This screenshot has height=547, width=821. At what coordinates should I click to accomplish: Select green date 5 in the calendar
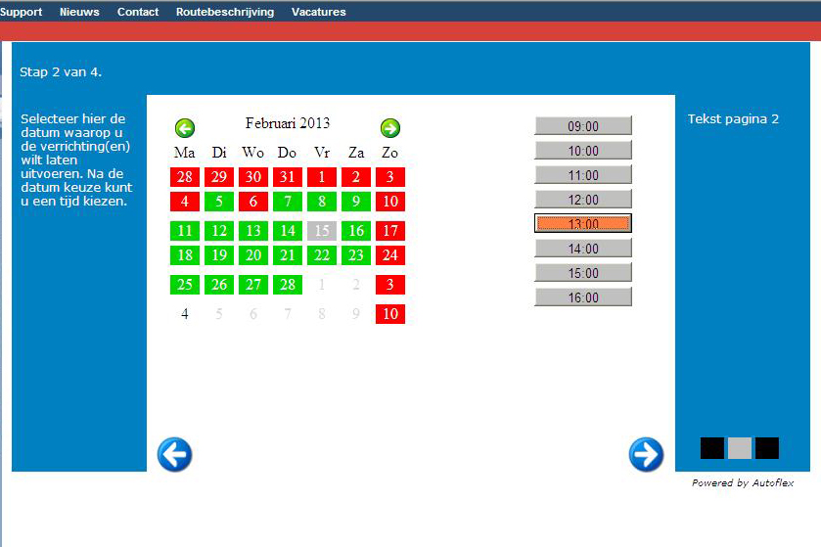[219, 202]
